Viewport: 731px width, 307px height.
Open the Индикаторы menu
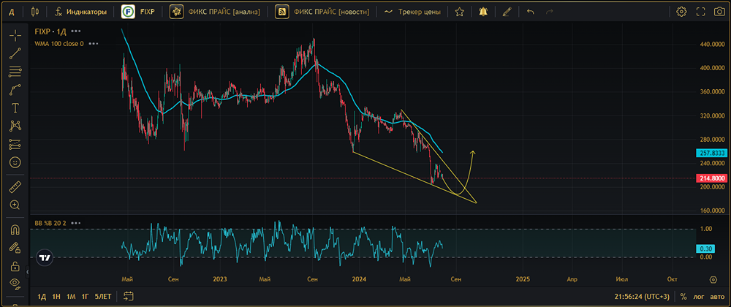pyautogui.click(x=80, y=12)
